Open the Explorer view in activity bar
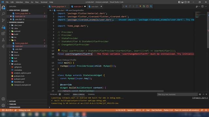This screenshot has height=117, width=209. tap(3, 7)
